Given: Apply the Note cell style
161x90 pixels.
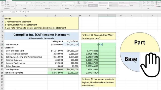Looking at the screenshot, I should click(134, 5).
